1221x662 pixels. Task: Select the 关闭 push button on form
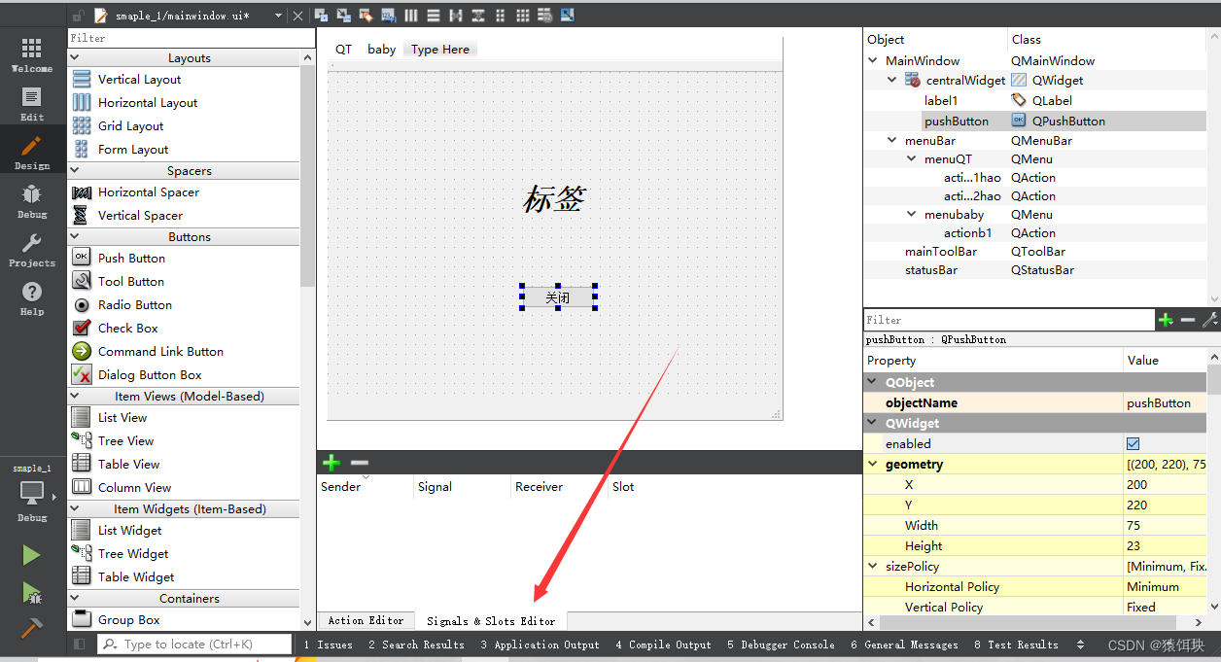point(558,297)
